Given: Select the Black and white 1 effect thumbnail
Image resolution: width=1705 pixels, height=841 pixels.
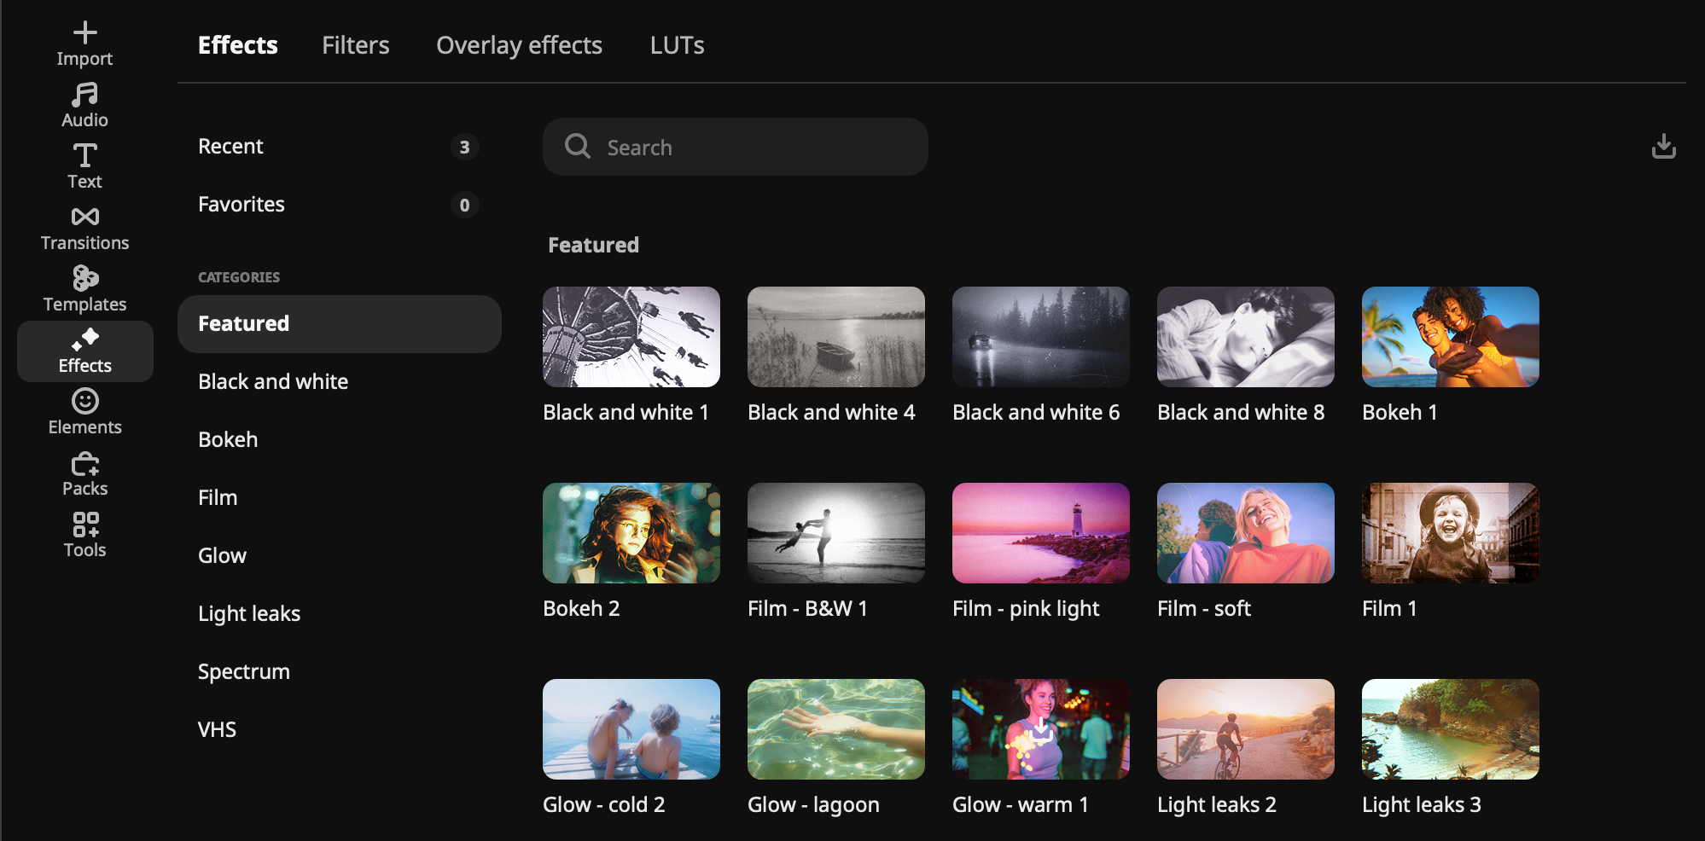Looking at the screenshot, I should click(631, 337).
